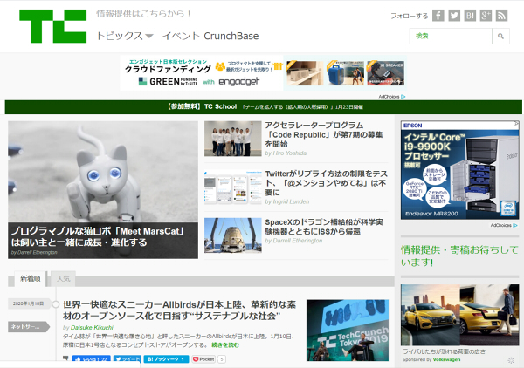Open the Twitterがリプライ方法の制限 headline
This screenshot has height=368, width=524.
click(x=326, y=183)
